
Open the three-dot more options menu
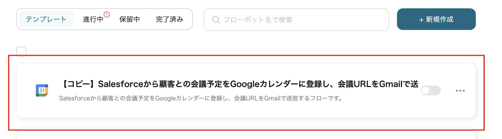pyautogui.click(x=460, y=91)
